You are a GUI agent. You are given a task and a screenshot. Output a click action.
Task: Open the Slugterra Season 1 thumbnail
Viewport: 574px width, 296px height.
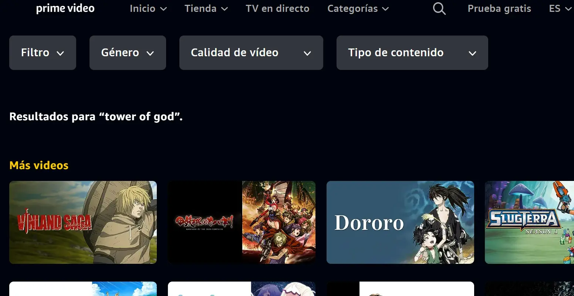click(x=529, y=222)
